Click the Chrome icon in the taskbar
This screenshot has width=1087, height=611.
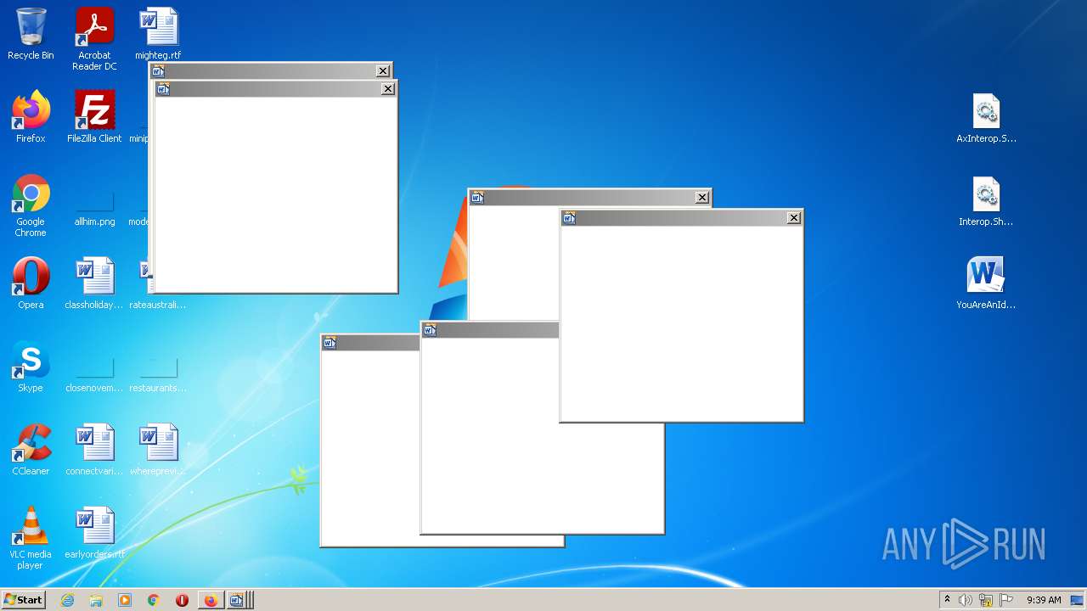[154, 600]
